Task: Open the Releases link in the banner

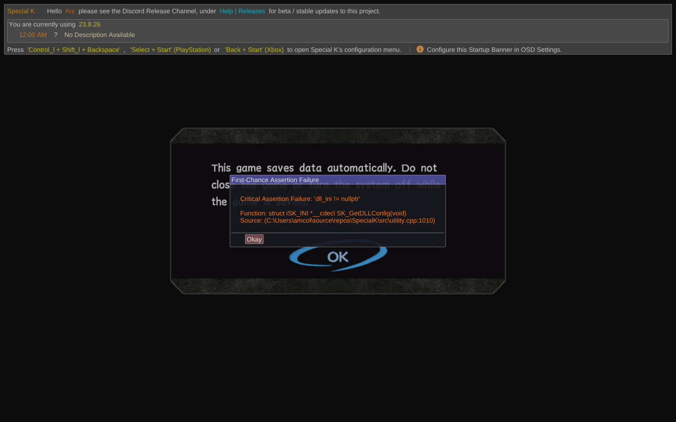Action: [x=251, y=11]
